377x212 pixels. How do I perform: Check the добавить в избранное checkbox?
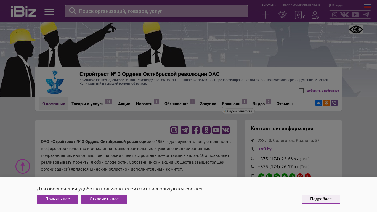click(x=301, y=91)
